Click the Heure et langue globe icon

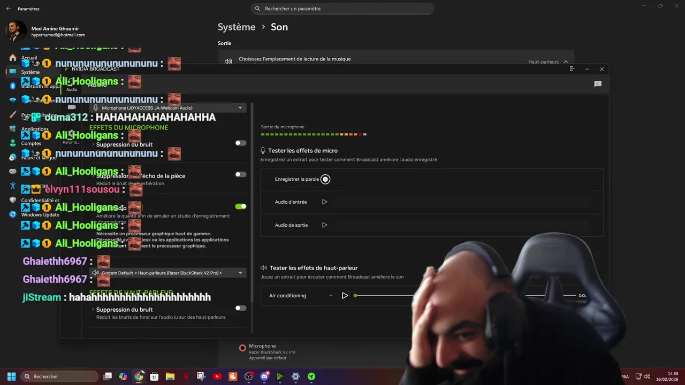click(x=13, y=157)
